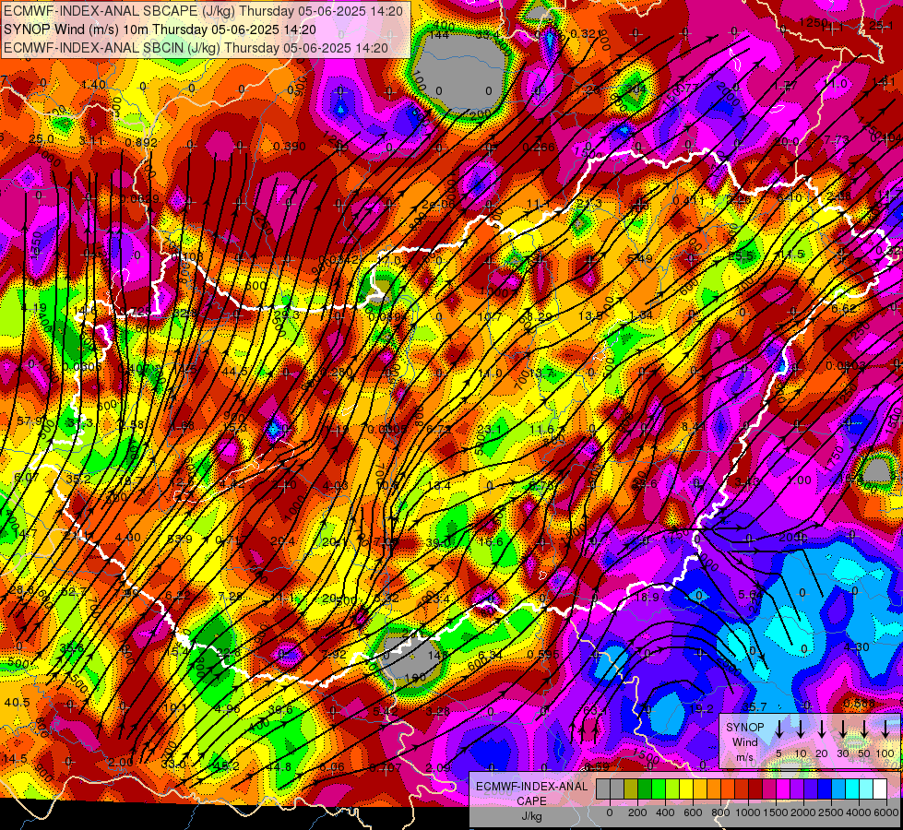Click the 63.1 value on the map

[593, 711]
